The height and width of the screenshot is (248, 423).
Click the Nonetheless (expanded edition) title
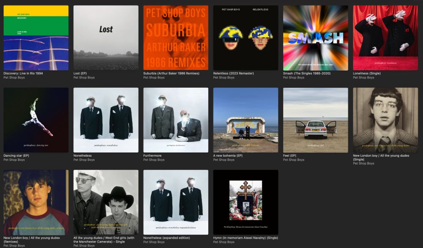pyautogui.click(x=166, y=238)
